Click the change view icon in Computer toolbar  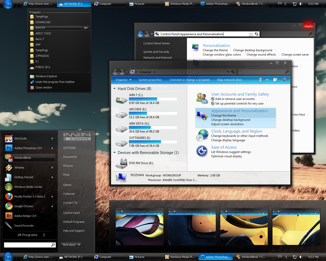[260, 80]
